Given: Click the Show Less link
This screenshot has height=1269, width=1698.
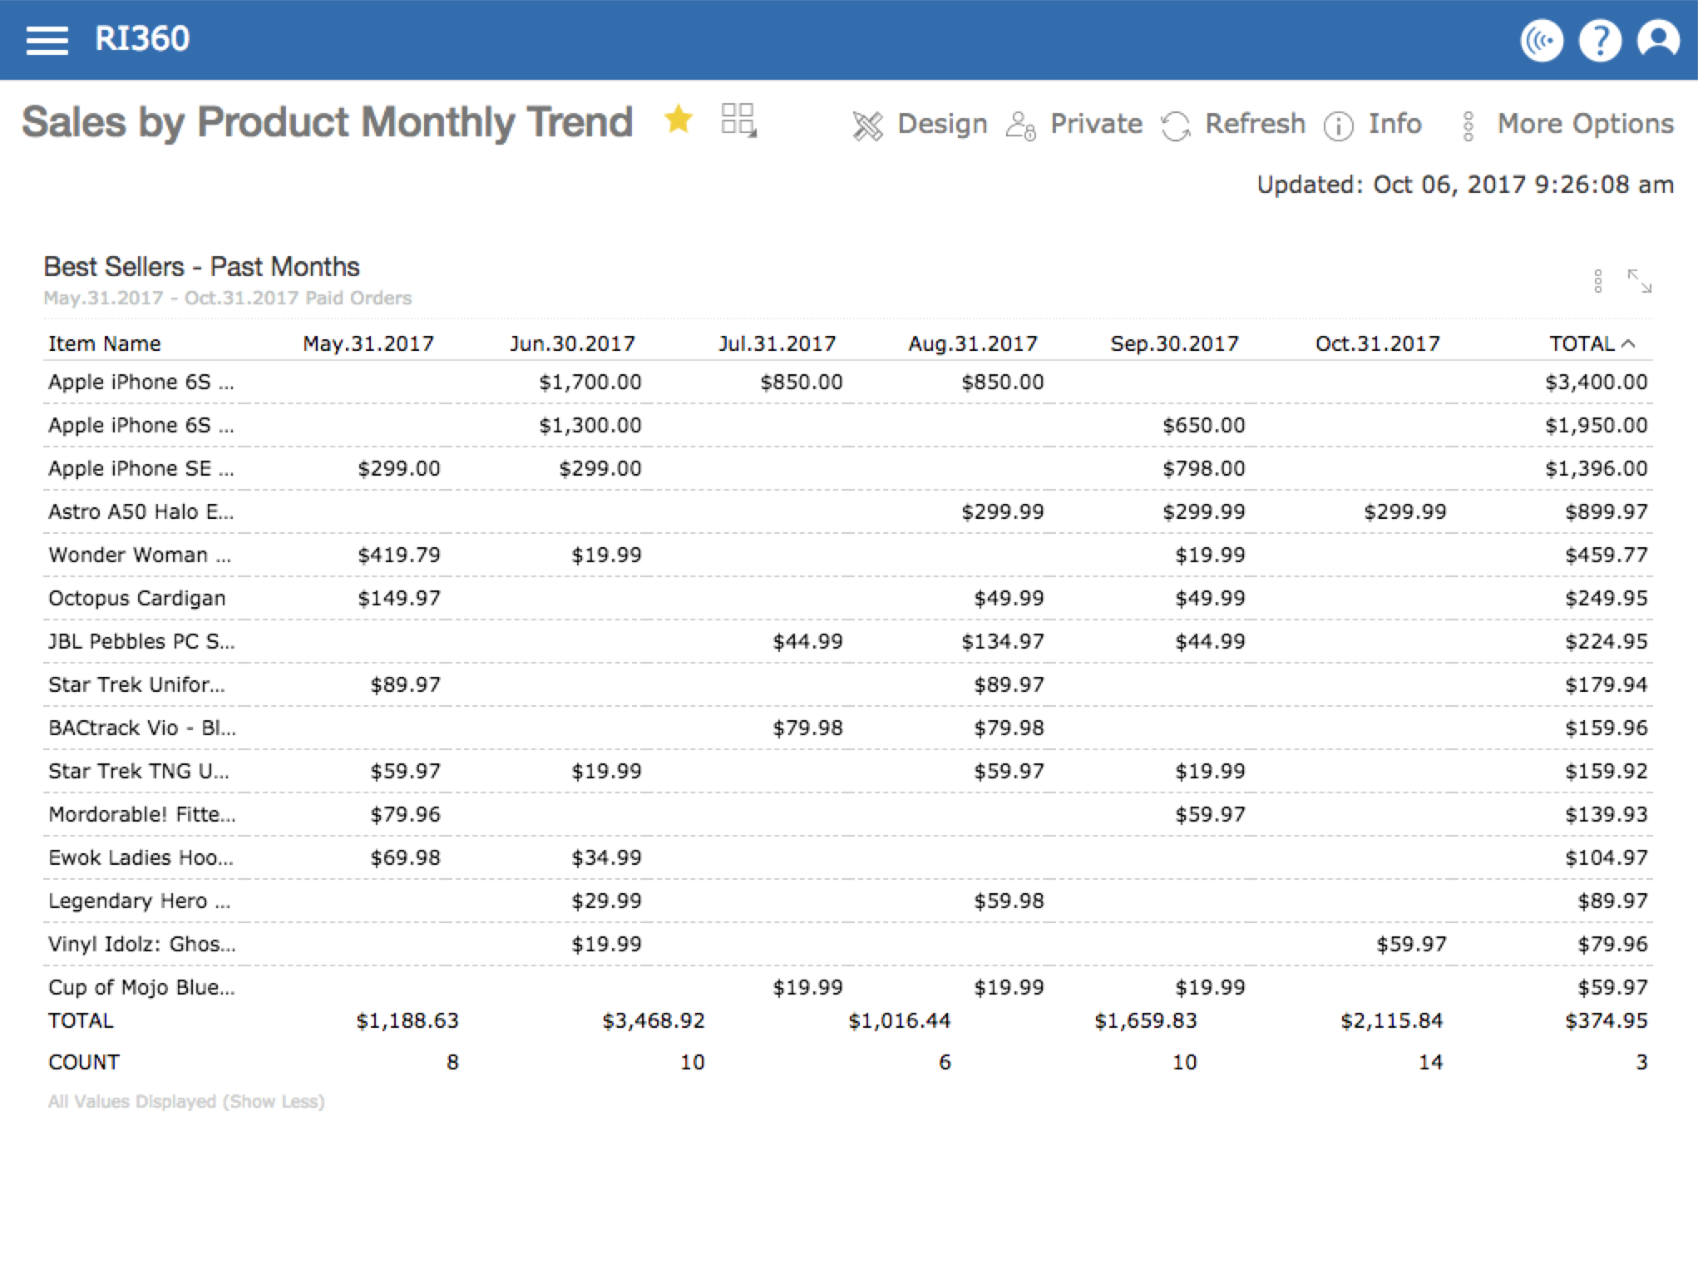Looking at the screenshot, I should [x=274, y=1101].
